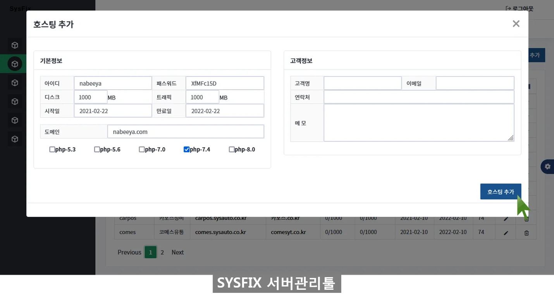Click the 2022-02-10 expiry cell in comes row
The height and width of the screenshot is (299, 554).
pyautogui.click(x=452, y=232)
